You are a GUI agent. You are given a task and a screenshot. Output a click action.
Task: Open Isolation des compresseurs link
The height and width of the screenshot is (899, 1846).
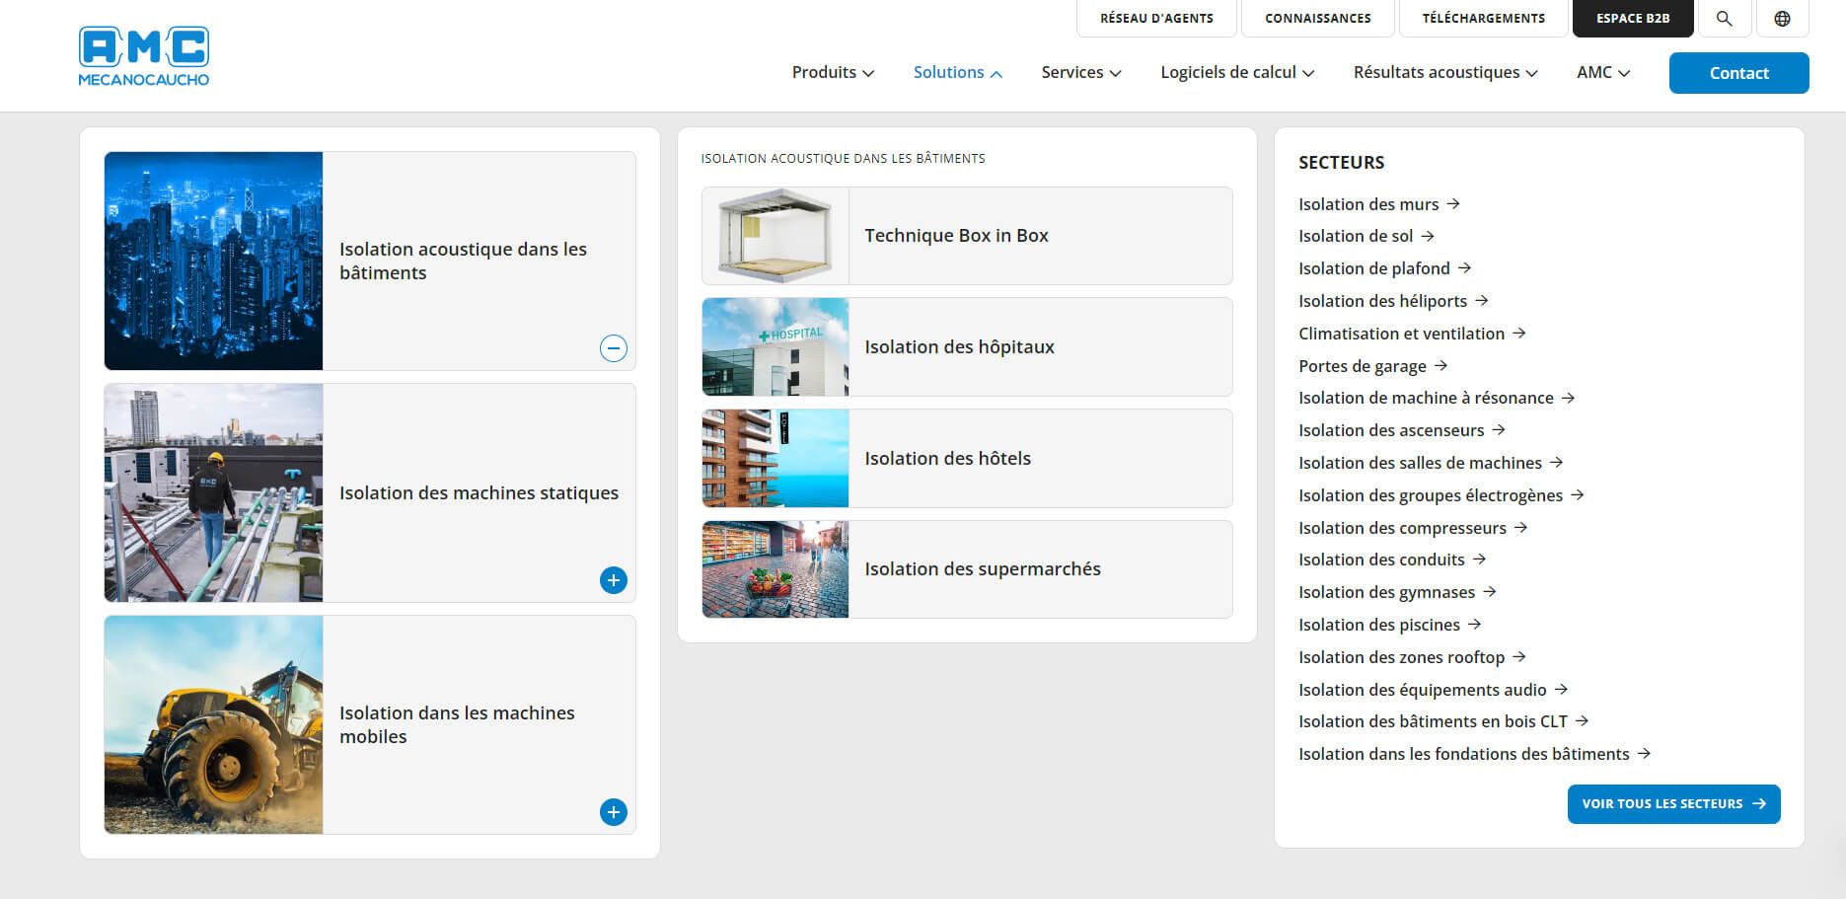[x=1413, y=528]
